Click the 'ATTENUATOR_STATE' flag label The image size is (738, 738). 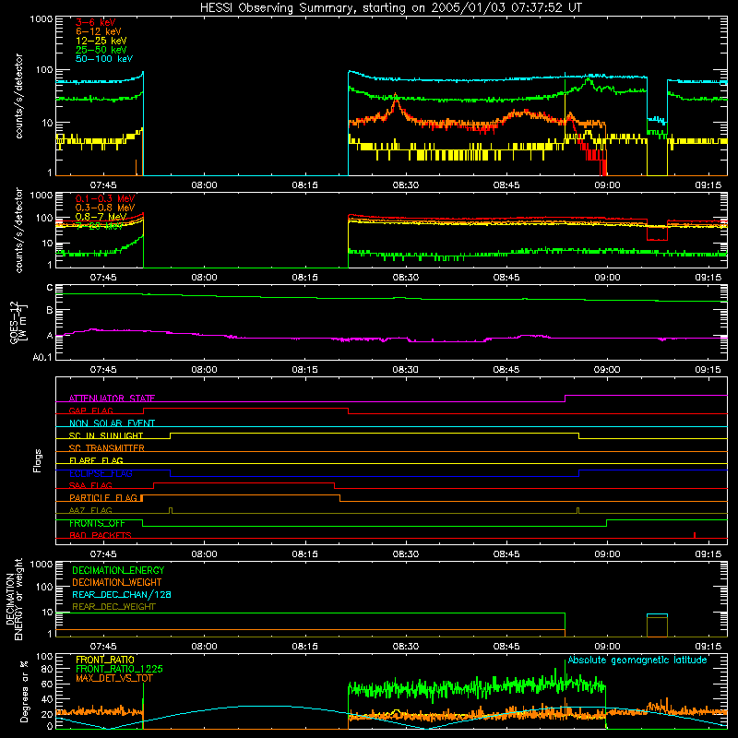point(112,399)
